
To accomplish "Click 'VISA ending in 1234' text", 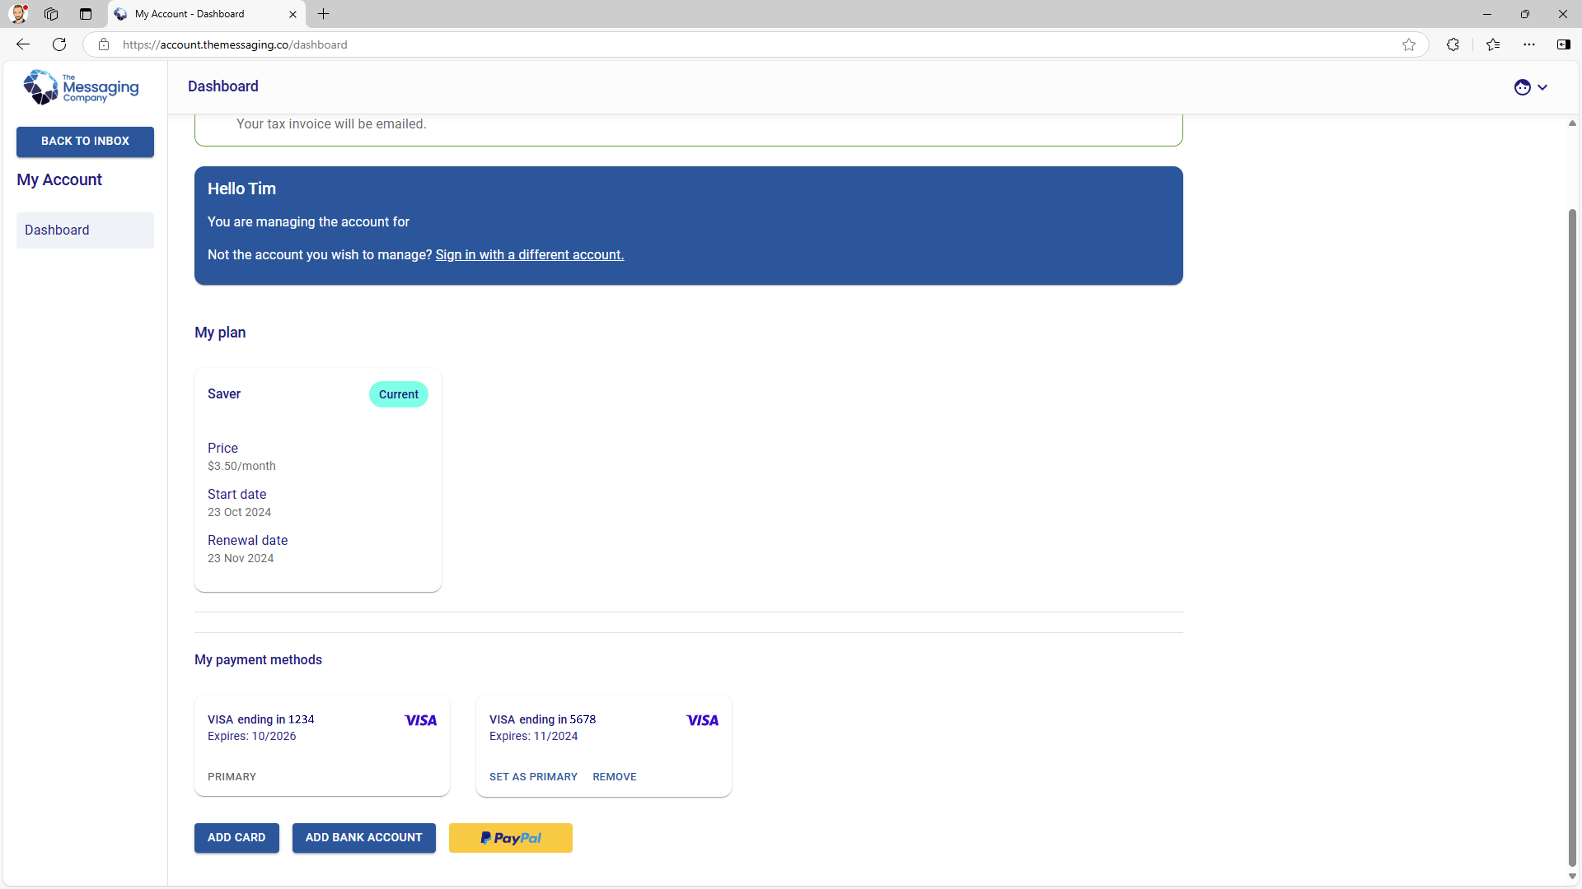I will click(261, 719).
